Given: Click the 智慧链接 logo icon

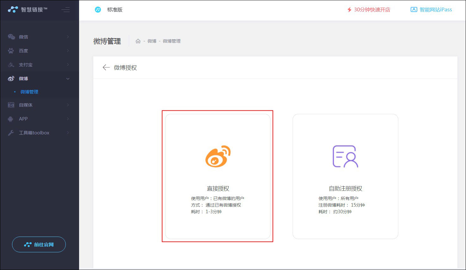Looking at the screenshot, I should click(x=13, y=9).
